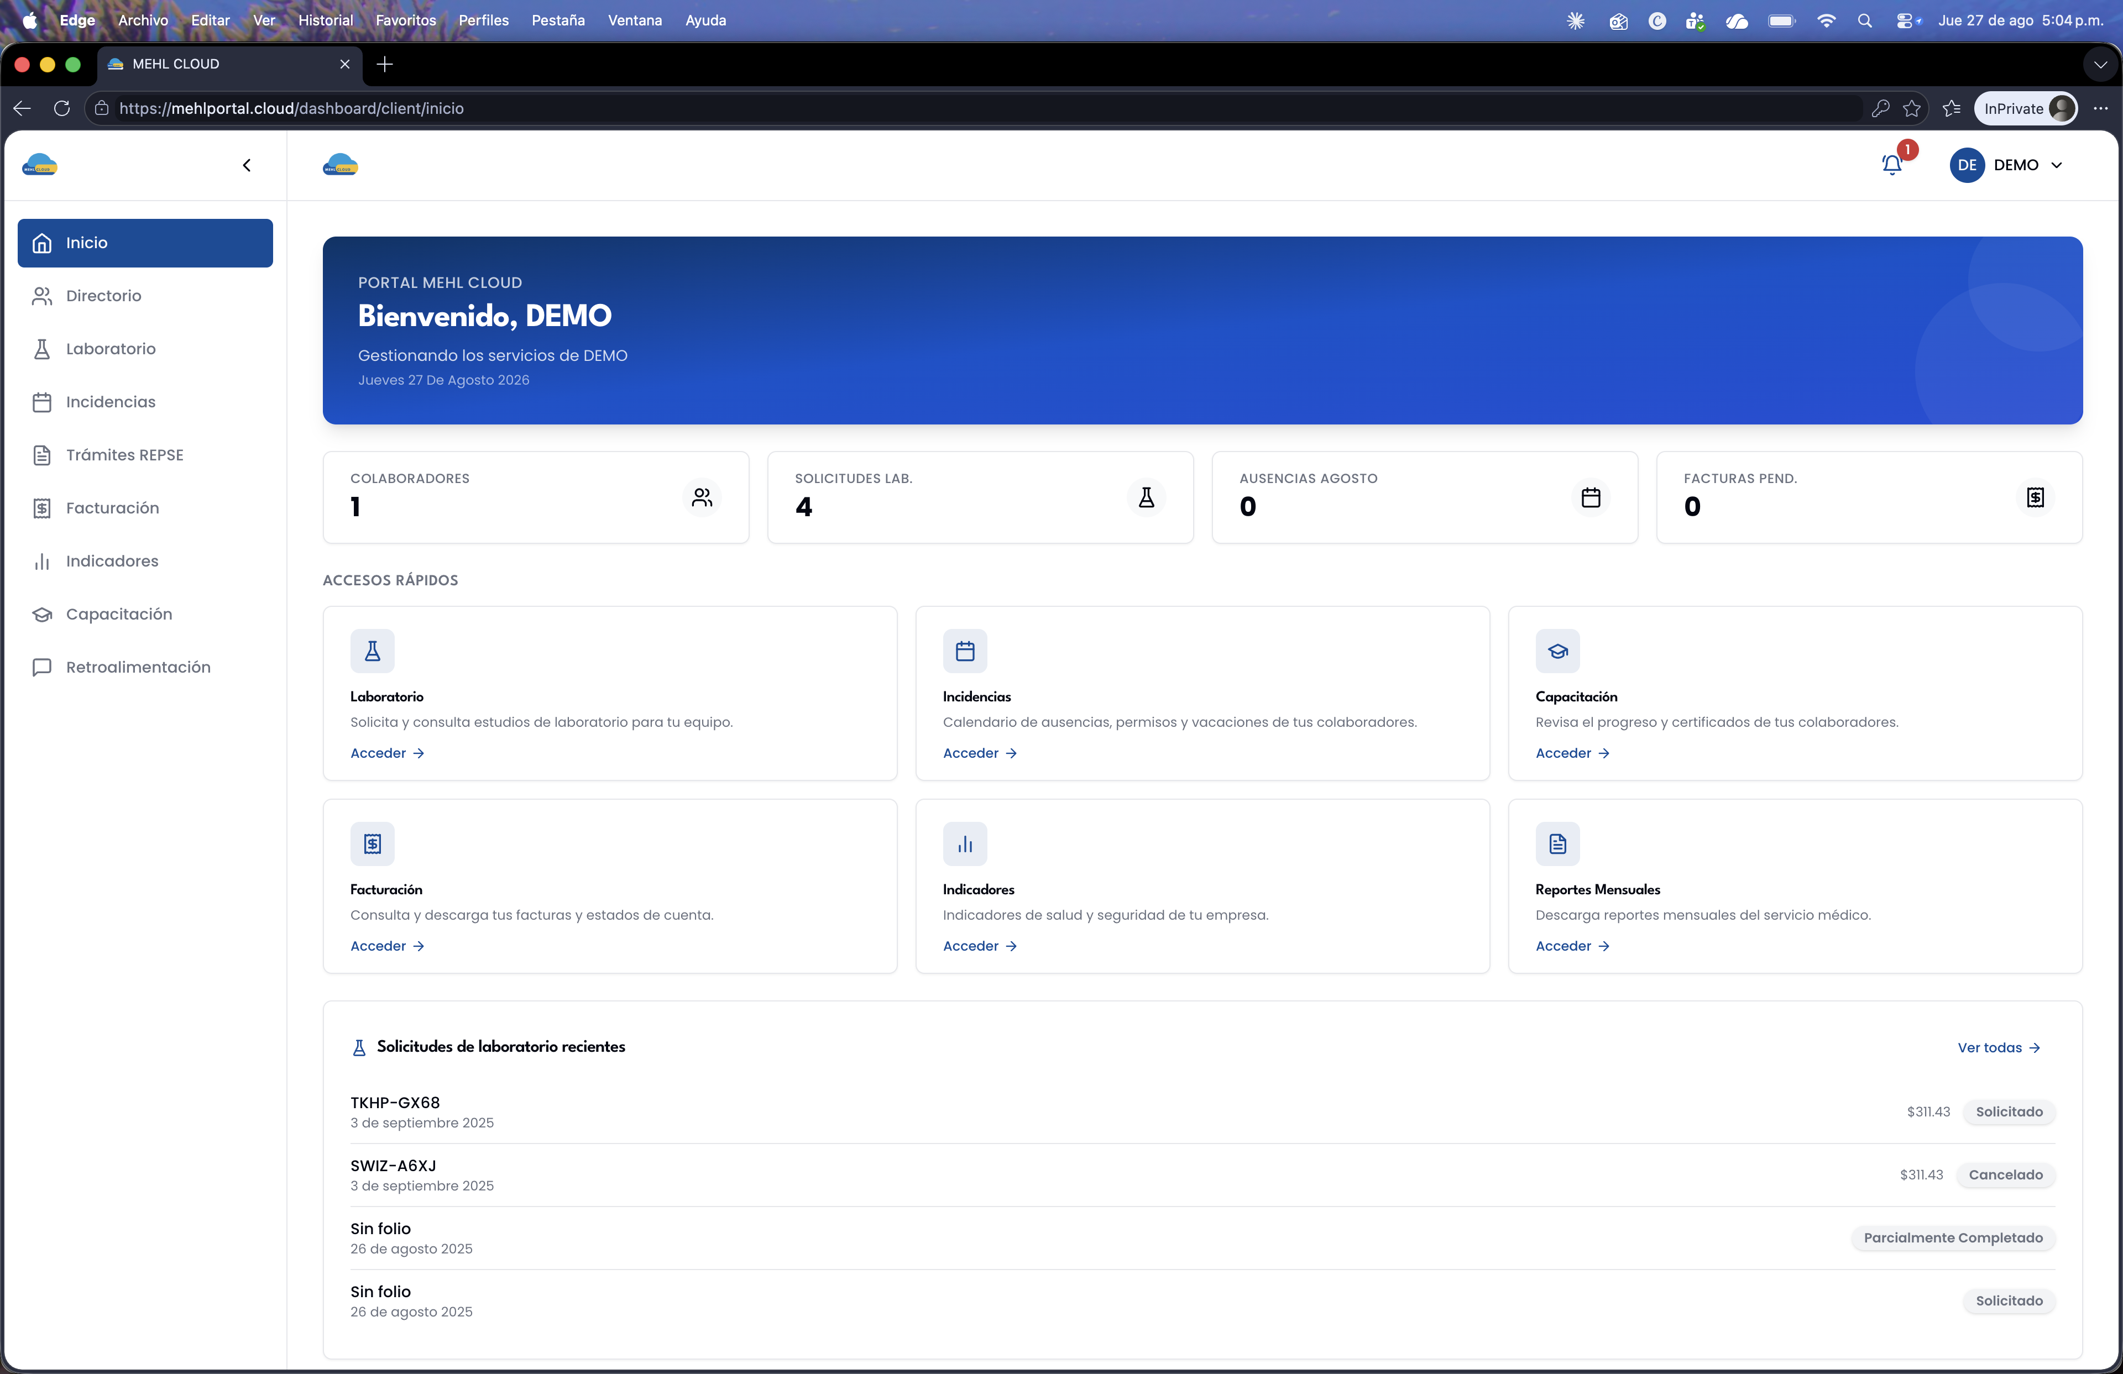Select the Inicio sidebar item
Image resolution: width=2123 pixels, height=1374 pixels.
[x=145, y=243]
